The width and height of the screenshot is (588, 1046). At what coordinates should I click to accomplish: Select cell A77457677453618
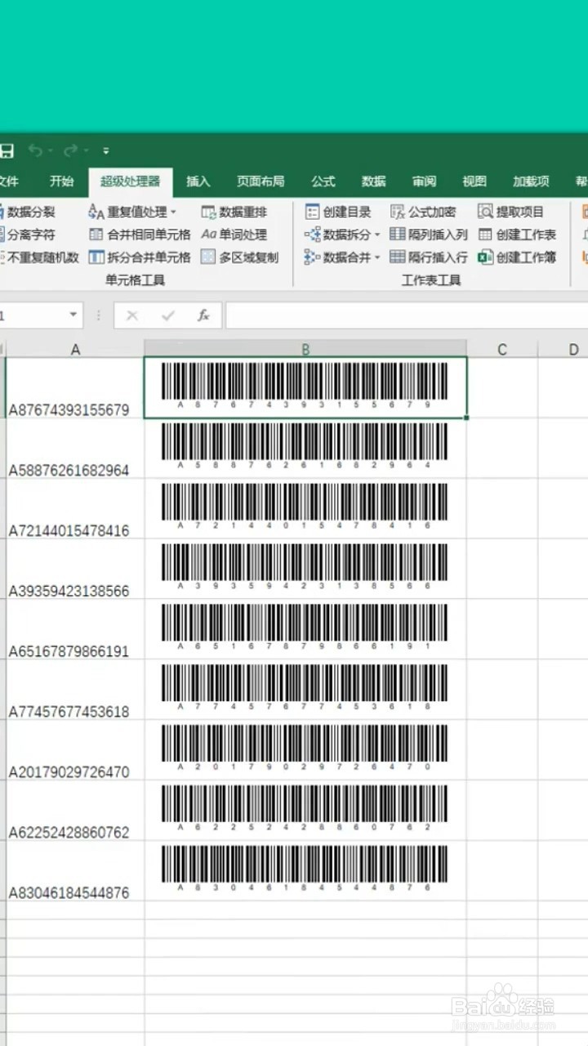pos(75,691)
